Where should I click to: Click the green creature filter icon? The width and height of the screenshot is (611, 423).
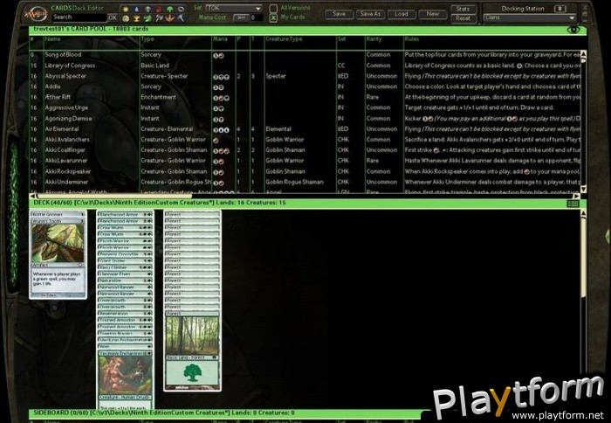[148, 18]
